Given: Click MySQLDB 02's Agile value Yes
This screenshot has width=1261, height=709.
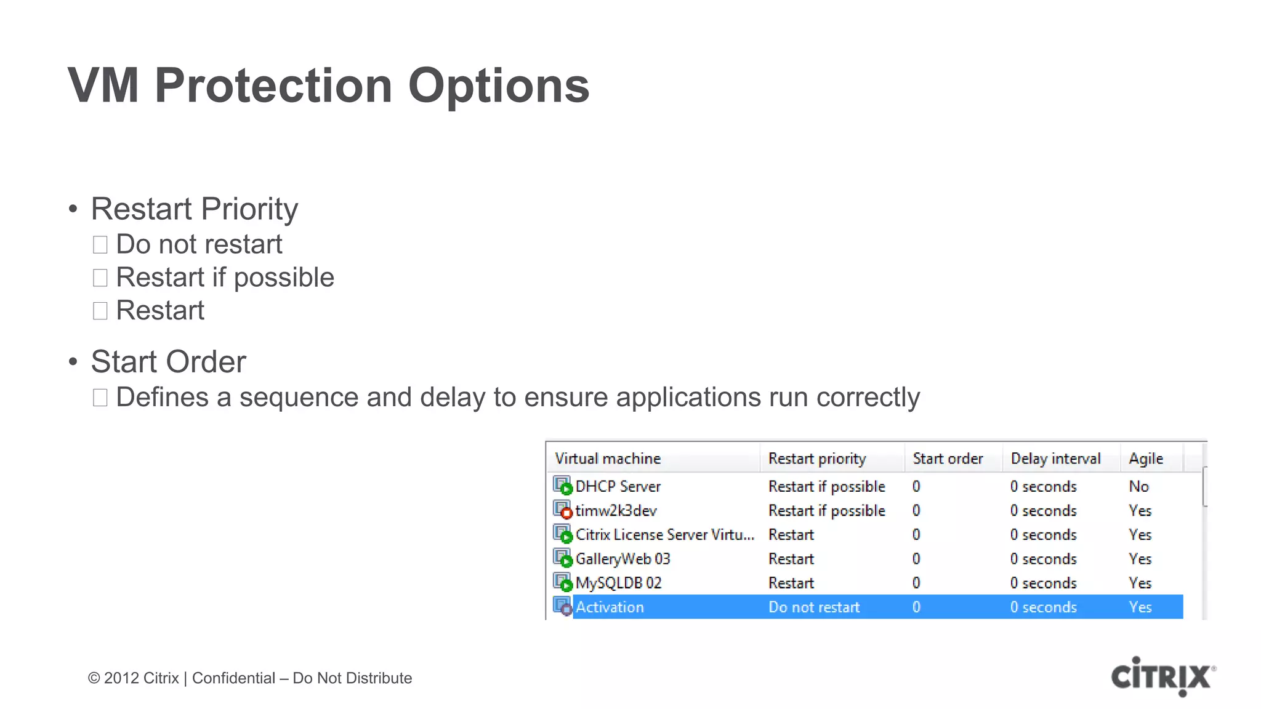Looking at the screenshot, I should point(1140,583).
